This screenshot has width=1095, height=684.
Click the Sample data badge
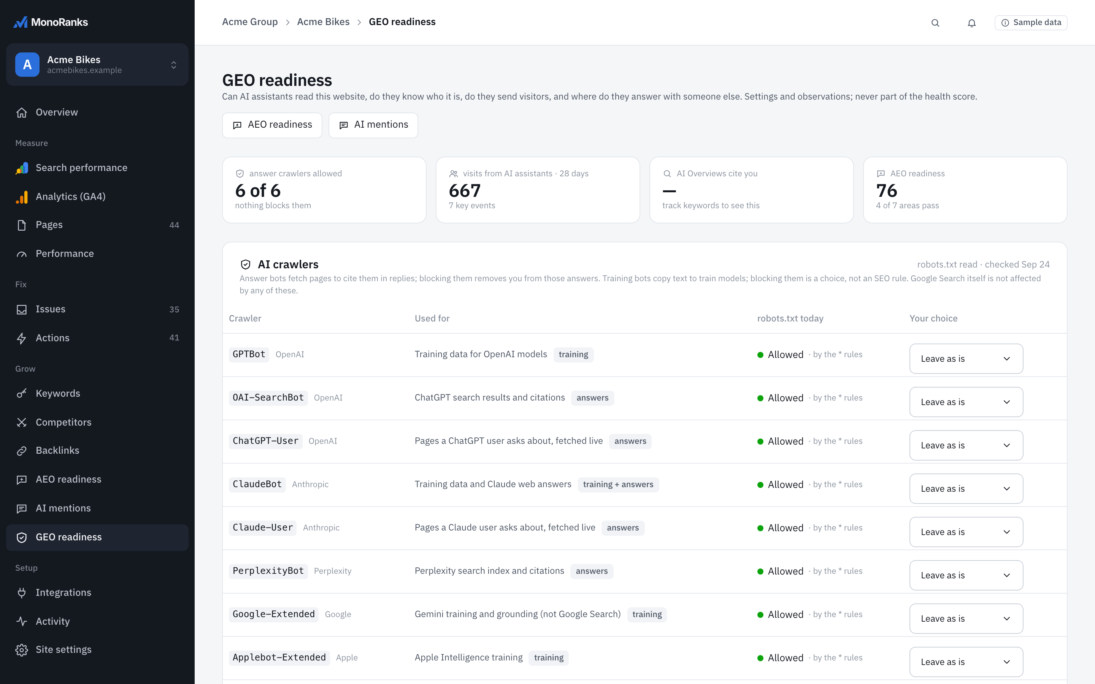[1031, 23]
